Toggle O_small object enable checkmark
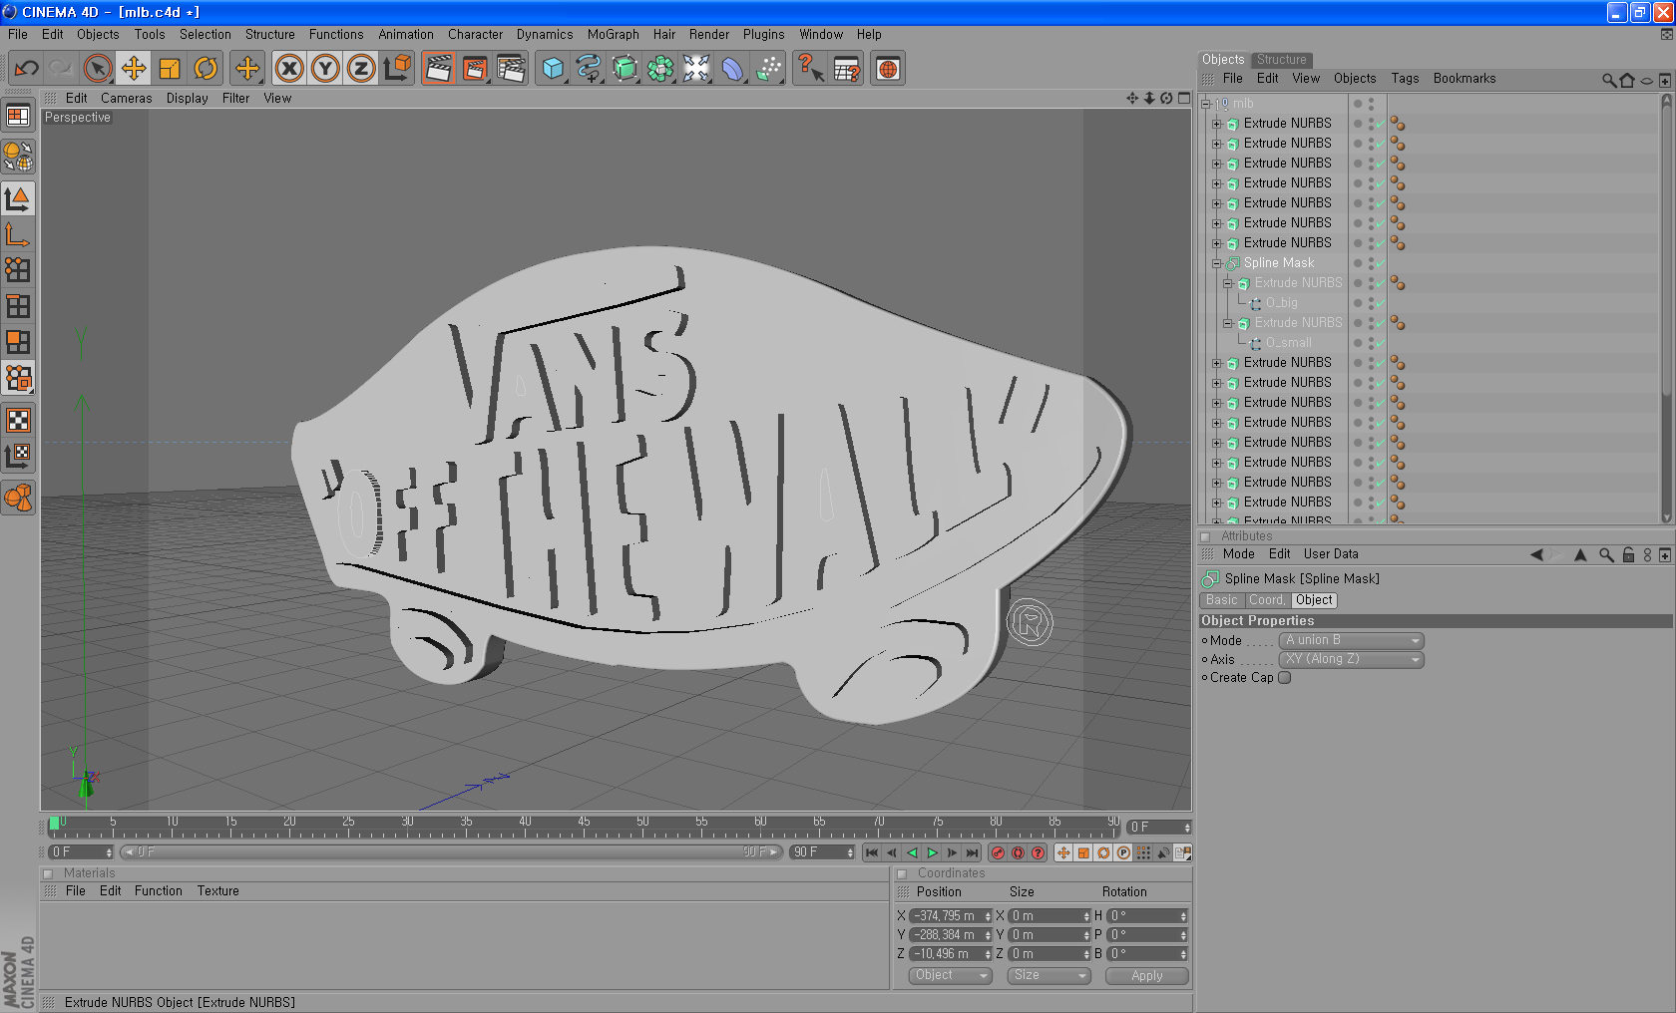This screenshot has height=1013, width=1676. [1381, 343]
